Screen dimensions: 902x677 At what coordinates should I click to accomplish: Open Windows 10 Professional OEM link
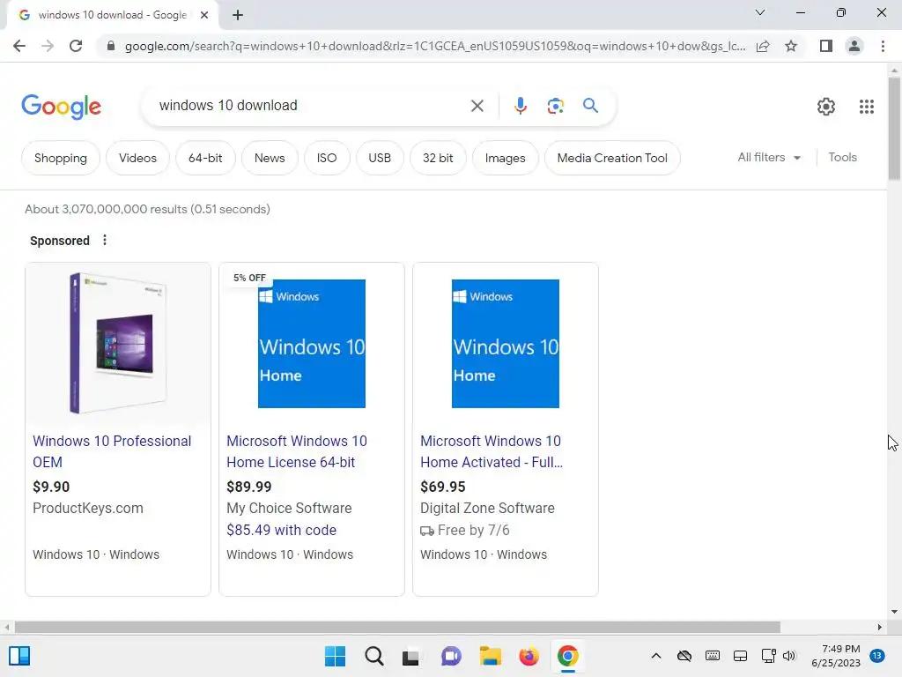point(112,451)
